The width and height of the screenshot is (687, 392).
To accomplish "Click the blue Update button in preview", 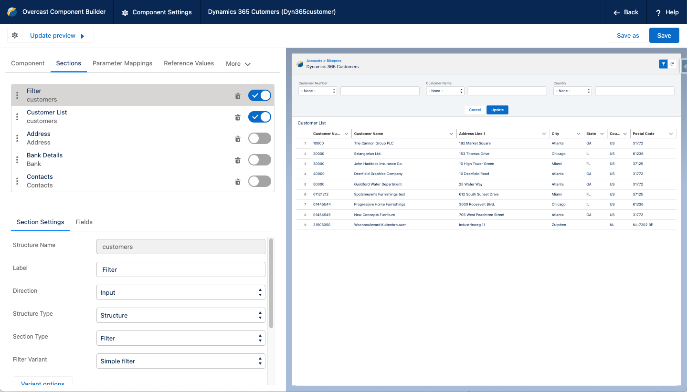I will point(497,110).
